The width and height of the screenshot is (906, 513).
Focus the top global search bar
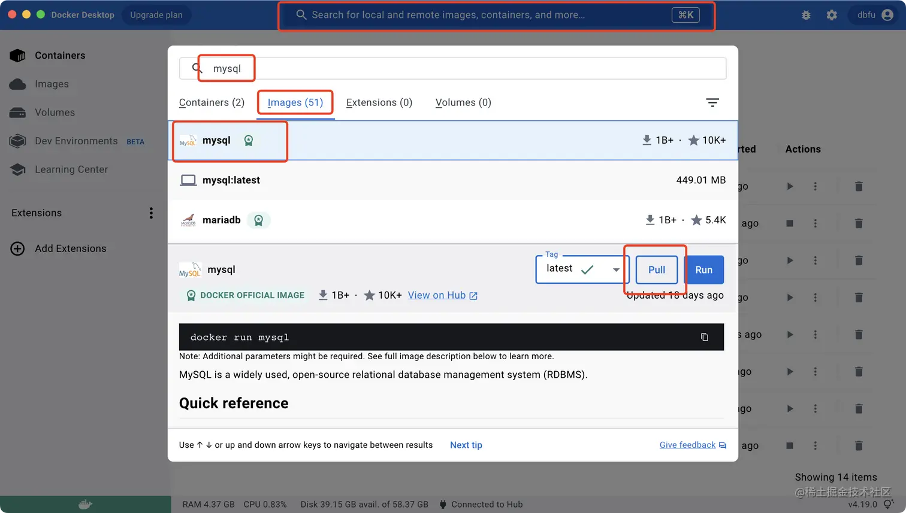(497, 15)
